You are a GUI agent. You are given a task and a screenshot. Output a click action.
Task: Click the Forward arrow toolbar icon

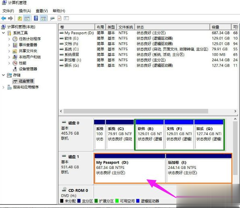click(x=10, y=19)
